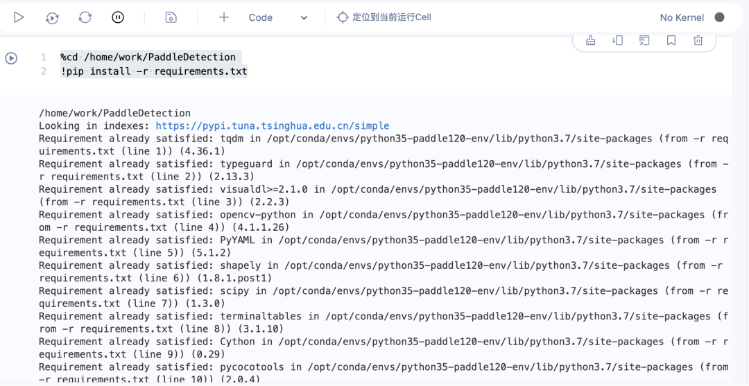Click the restart-and-run-all icon
The image size is (749, 386).
pos(52,17)
